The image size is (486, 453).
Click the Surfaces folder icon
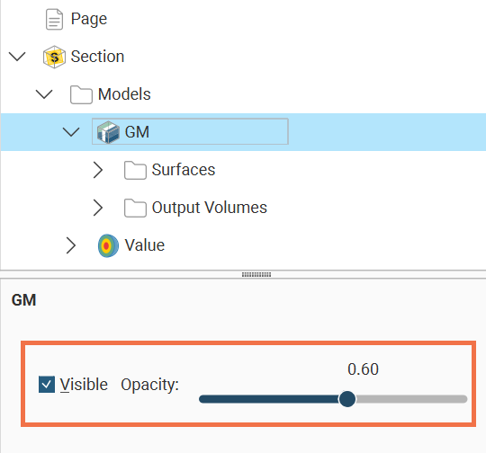[135, 170]
